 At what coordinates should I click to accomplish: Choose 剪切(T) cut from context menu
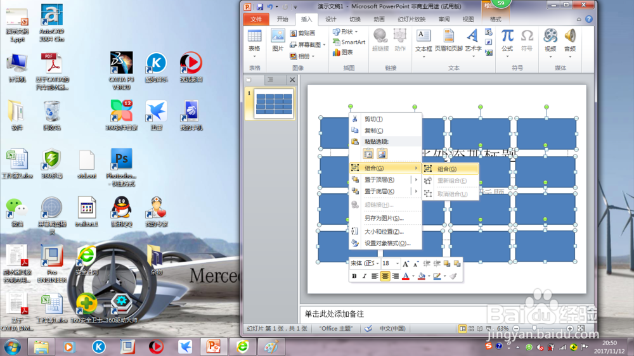point(385,119)
